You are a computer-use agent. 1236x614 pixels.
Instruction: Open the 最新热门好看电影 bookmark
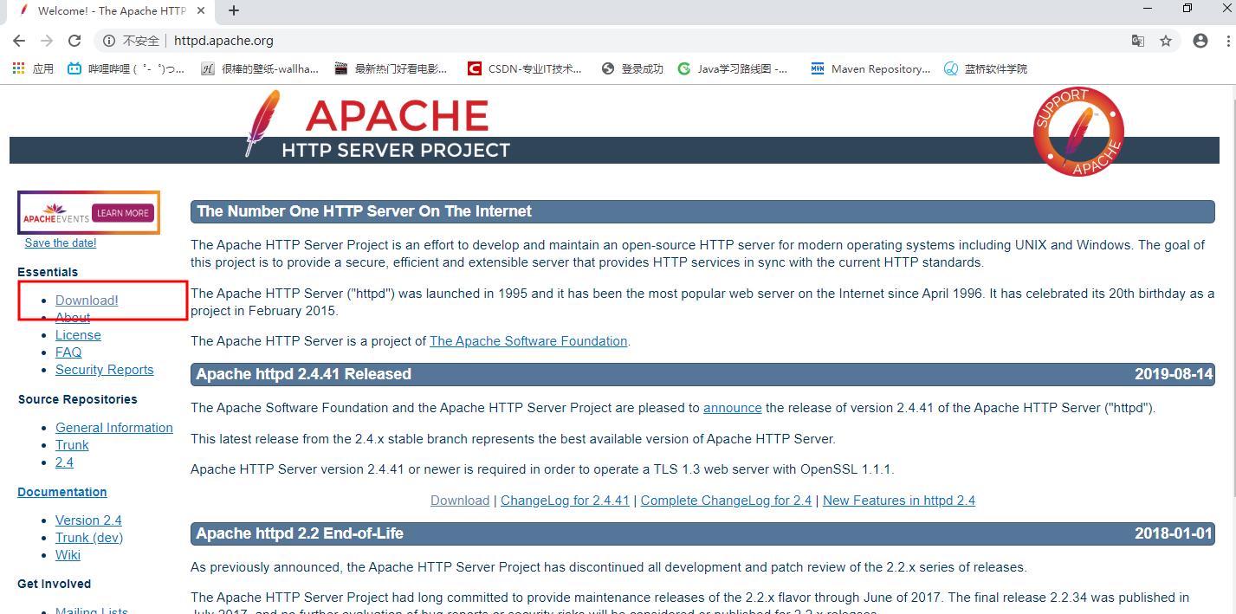coord(392,68)
